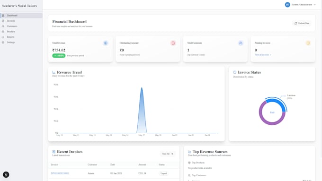Open Reports from the sidebar

(x=21, y=37)
